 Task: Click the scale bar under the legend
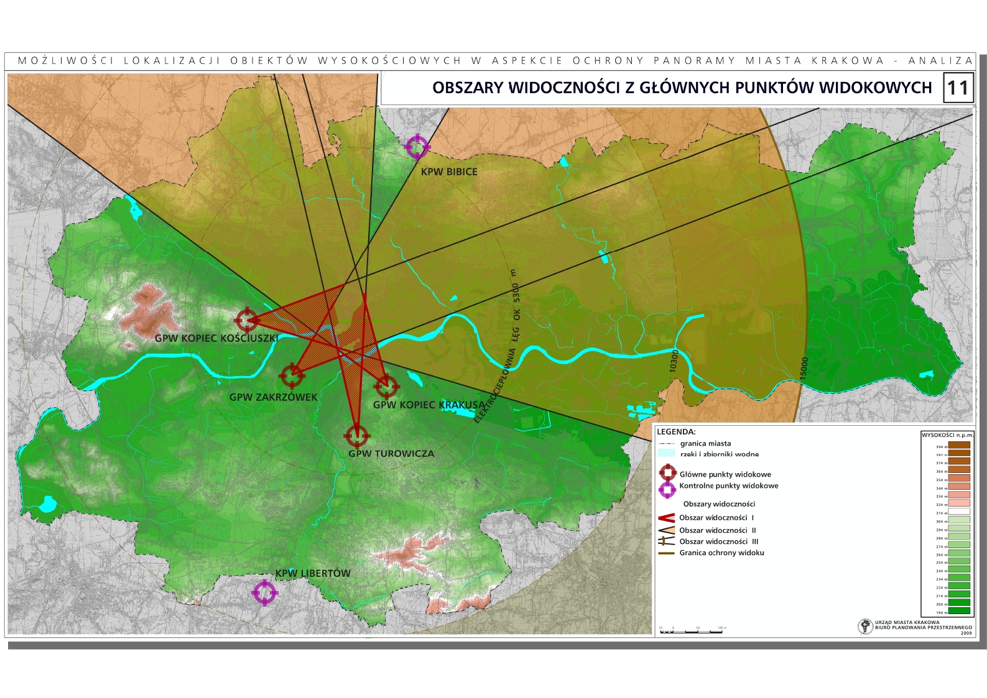[x=692, y=631]
